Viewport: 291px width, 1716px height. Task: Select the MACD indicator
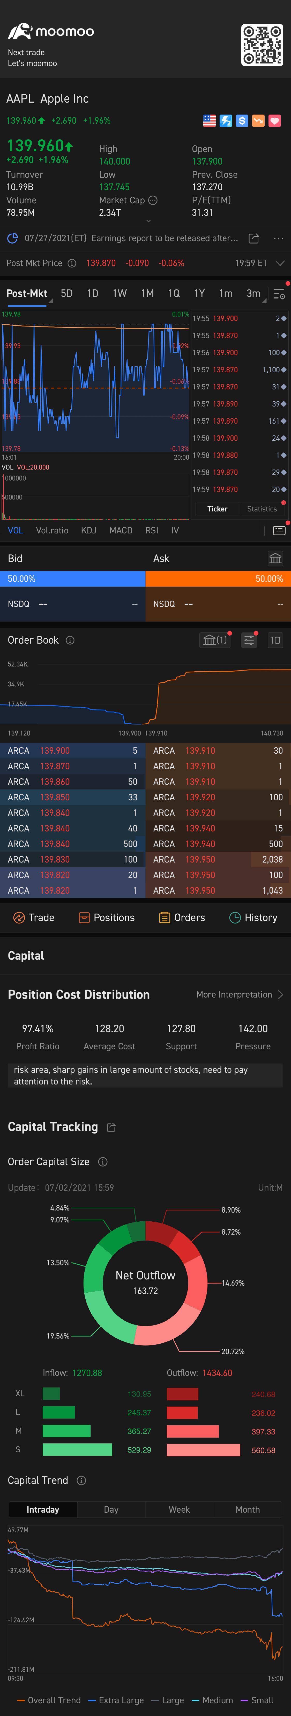click(121, 530)
